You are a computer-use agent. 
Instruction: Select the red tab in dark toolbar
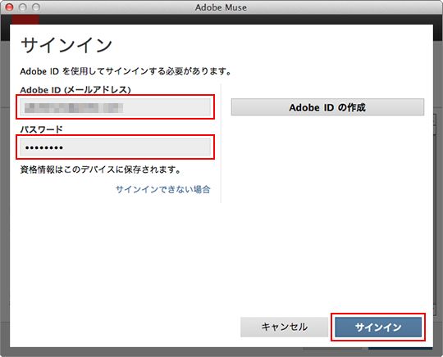(25, 20)
